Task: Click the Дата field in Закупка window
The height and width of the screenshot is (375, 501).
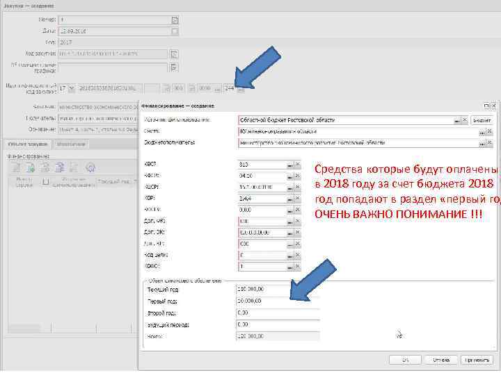Action: [x=114, y=31]
